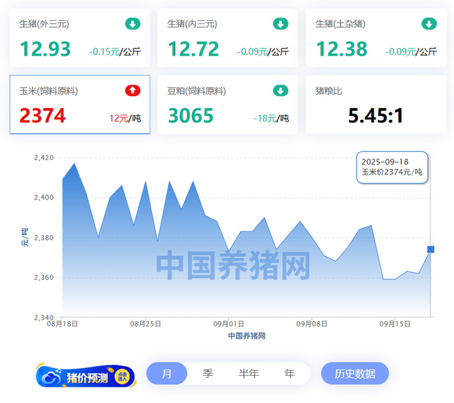454x403 pixels.
Task: Click the down arrow icon on 生猪(土杂猪) card
Action: coord(429,24)
